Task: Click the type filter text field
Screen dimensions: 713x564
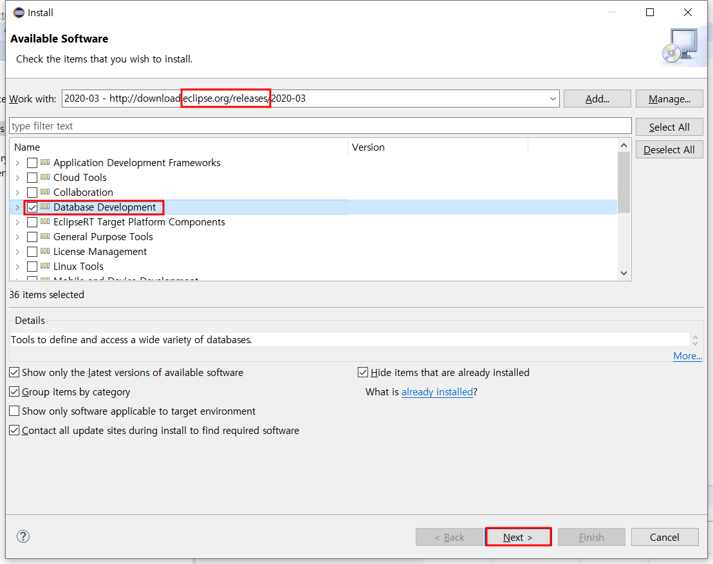Action: click(320, 126)
